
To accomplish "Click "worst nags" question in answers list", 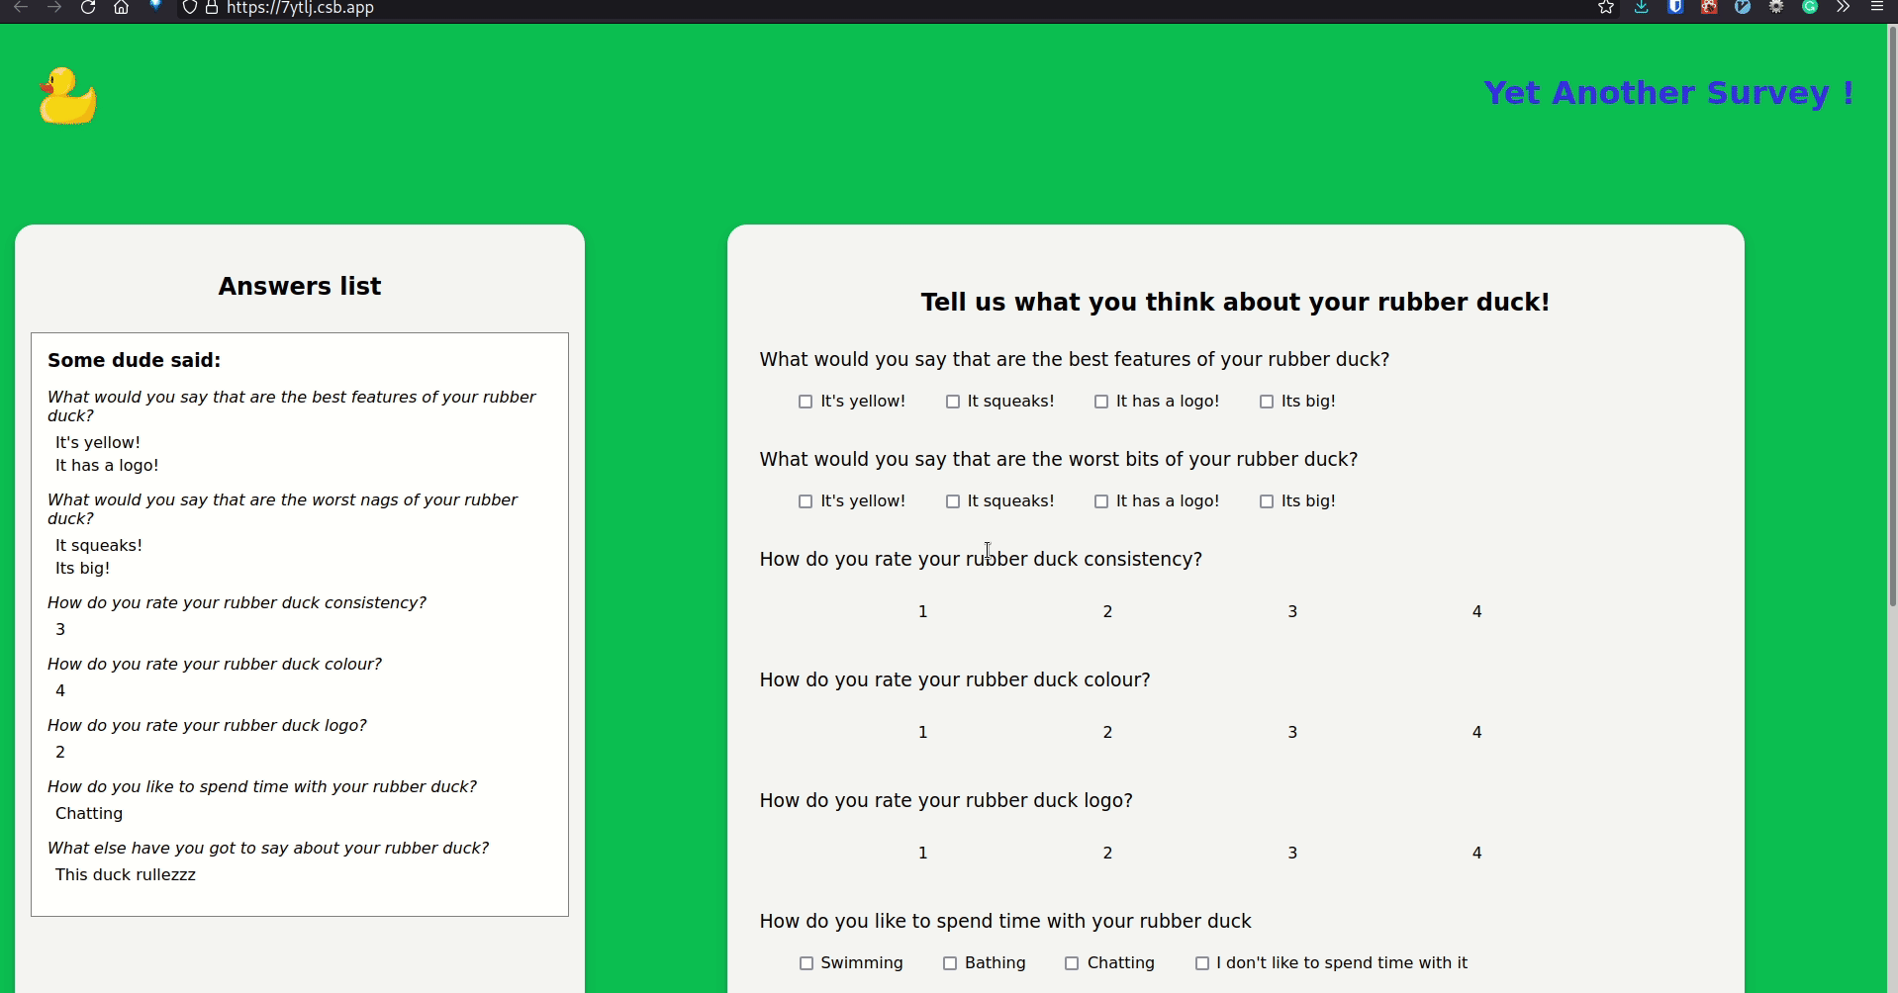I will point(282,509).
